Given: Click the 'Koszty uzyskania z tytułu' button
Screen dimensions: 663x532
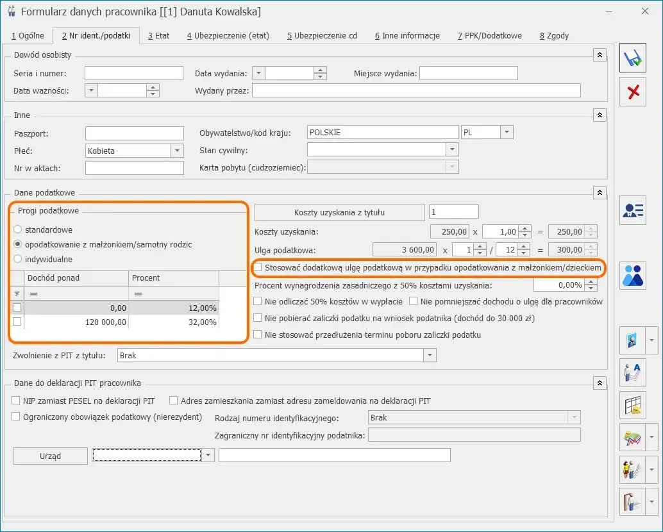Looking at the screenshot, I should [339, 212].
